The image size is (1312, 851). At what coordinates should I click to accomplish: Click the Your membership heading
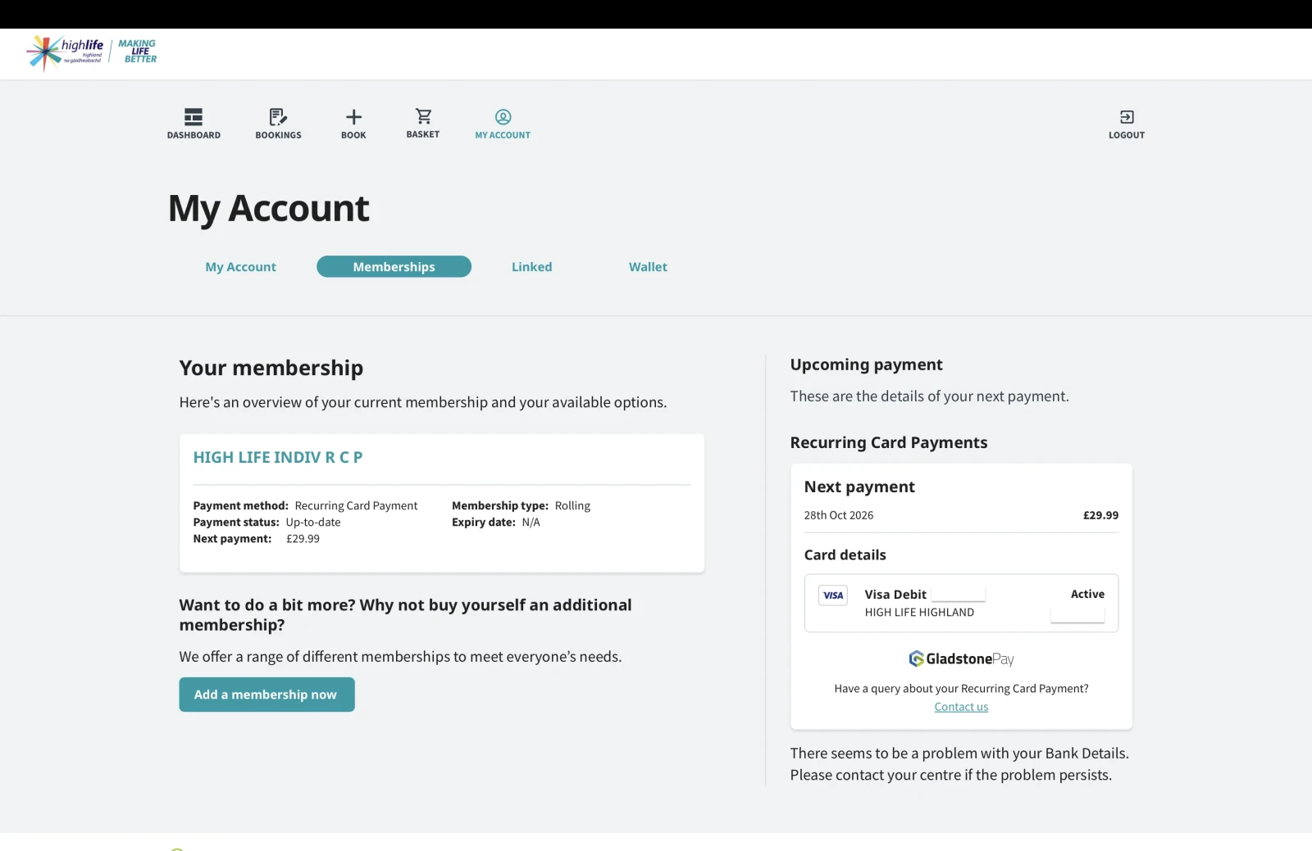click(271, 368)
